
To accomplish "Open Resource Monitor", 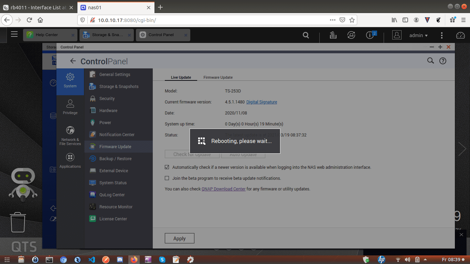I will (x=118, y=207).
